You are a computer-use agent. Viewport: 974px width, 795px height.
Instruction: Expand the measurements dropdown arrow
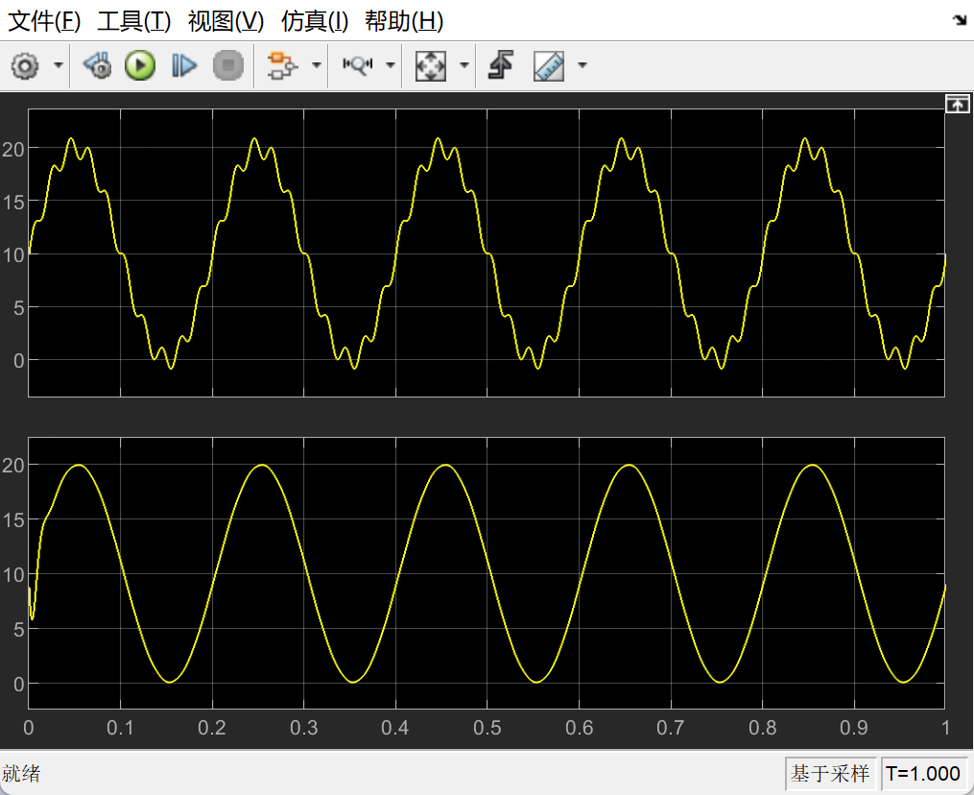[582, 64]
